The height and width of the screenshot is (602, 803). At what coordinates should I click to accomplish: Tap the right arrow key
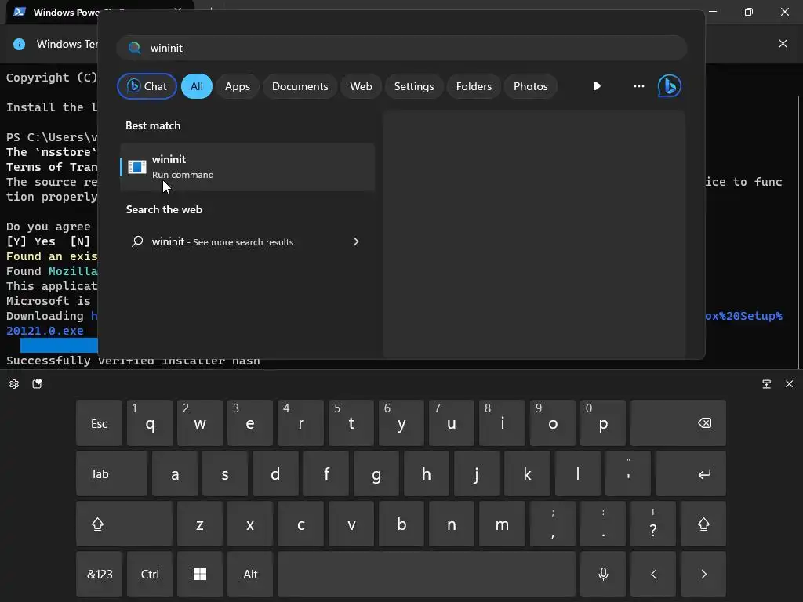(x=703, y=574)
